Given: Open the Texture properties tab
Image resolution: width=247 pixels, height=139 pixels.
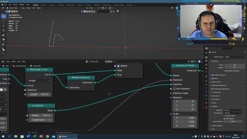Looking at the screenshot, I should point(206,107).
